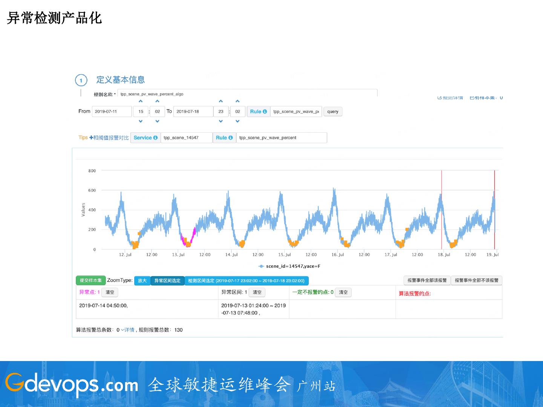Click 清空 next to 一定不报警的点
Viewport: 543px width, 407px height.
pos(343,292)
